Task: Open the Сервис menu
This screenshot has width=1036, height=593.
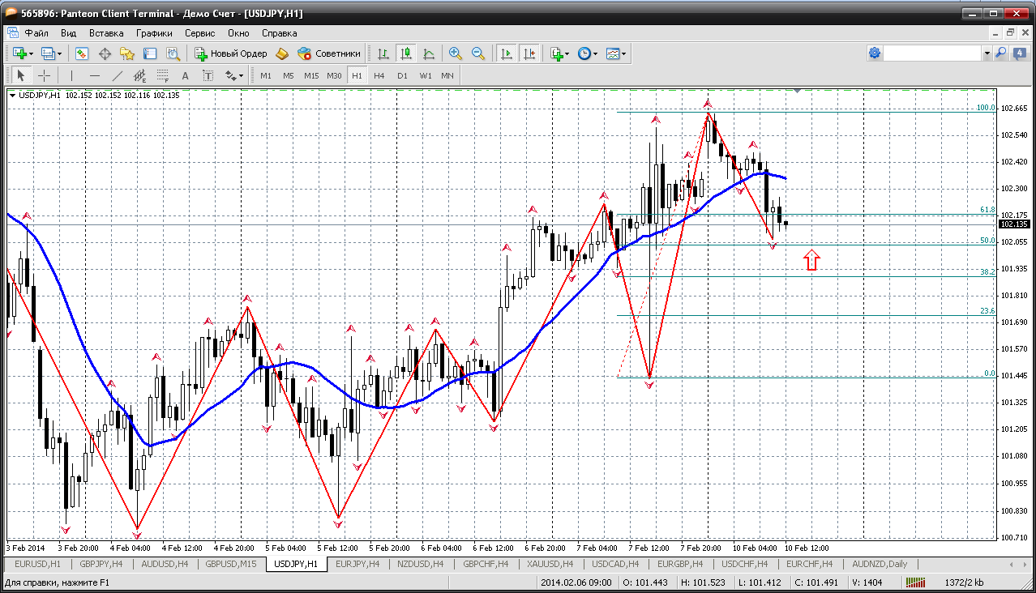Action: point(199,33)
